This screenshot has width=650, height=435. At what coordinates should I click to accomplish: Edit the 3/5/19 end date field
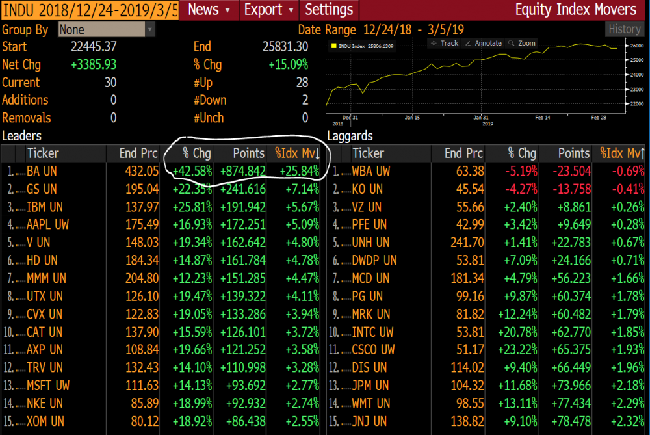tap(446, 29)
